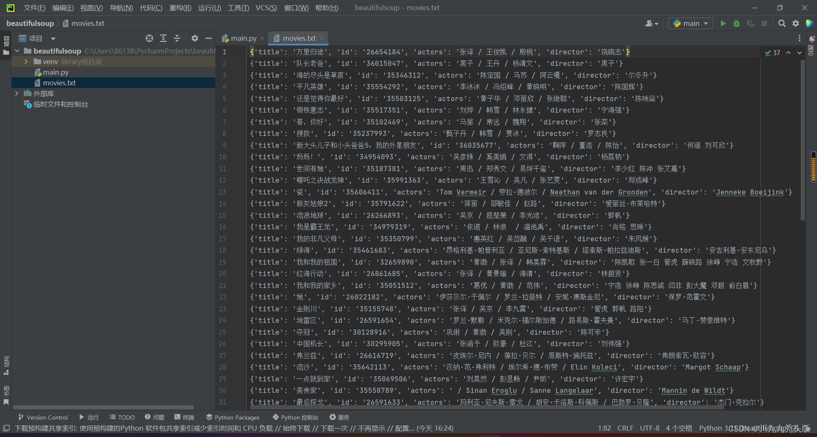
Task: Open 文件(F) menu
Action: click(34, 8)
